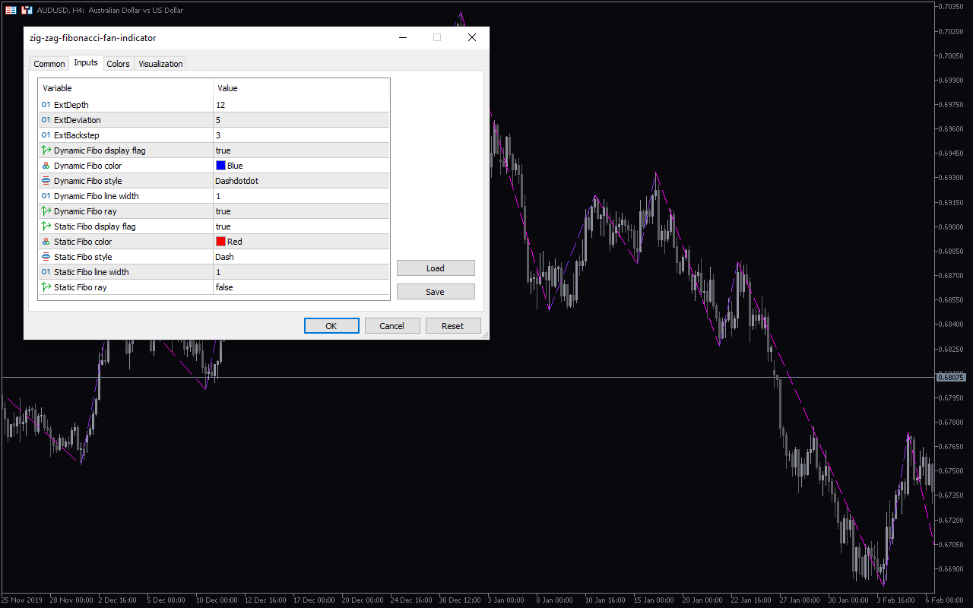Switch to the Common tab
Screen dimensions: 973x608
click(49, 64)
